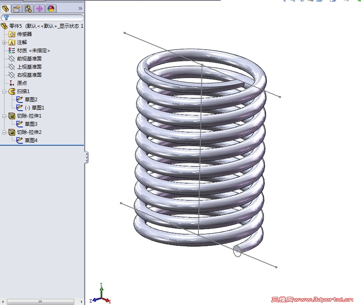Switch to the ConfigurationManager tab
The width and height of the screenshot is (361, 305).
click(28, 9)
